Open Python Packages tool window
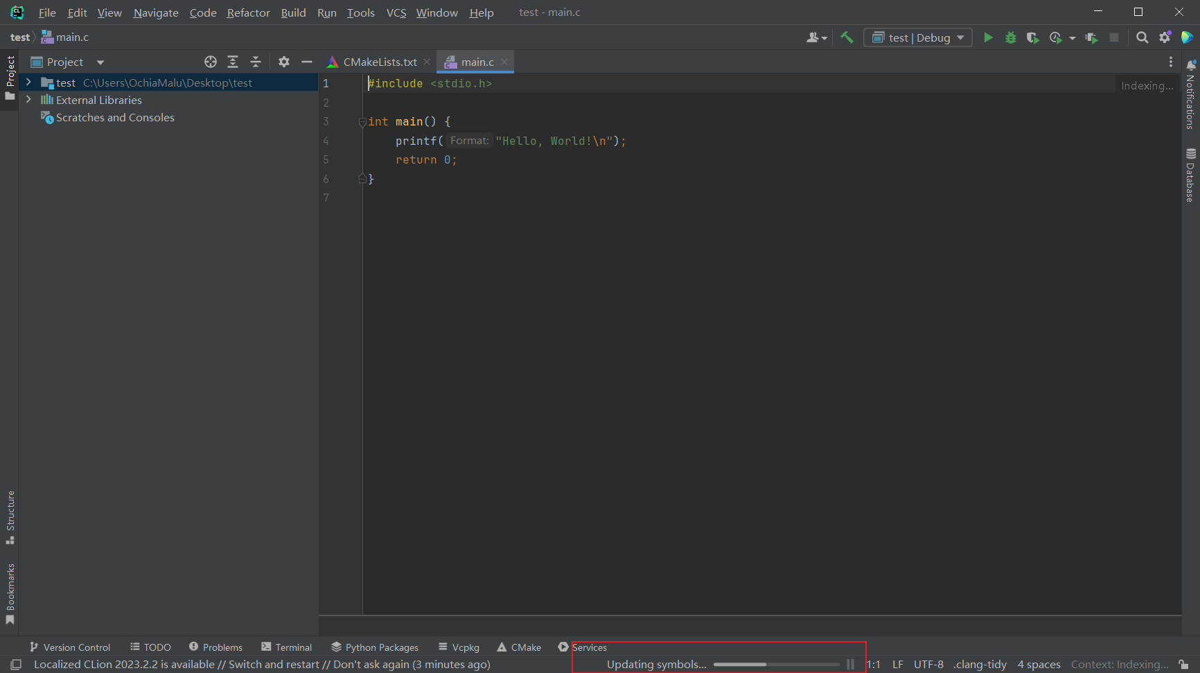The width and height of the screenshot is (1200, 673). point(375,647)
